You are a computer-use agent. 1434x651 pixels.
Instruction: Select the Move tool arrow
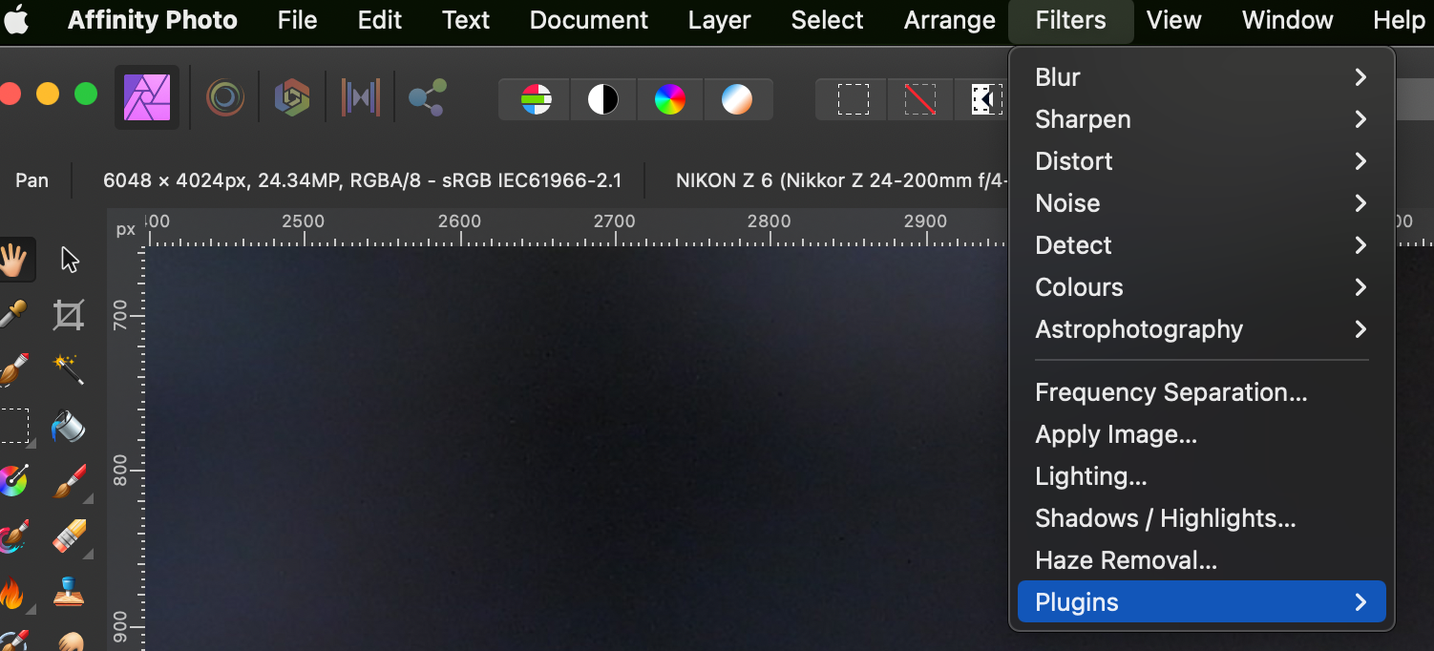click(x=69, y=260)
